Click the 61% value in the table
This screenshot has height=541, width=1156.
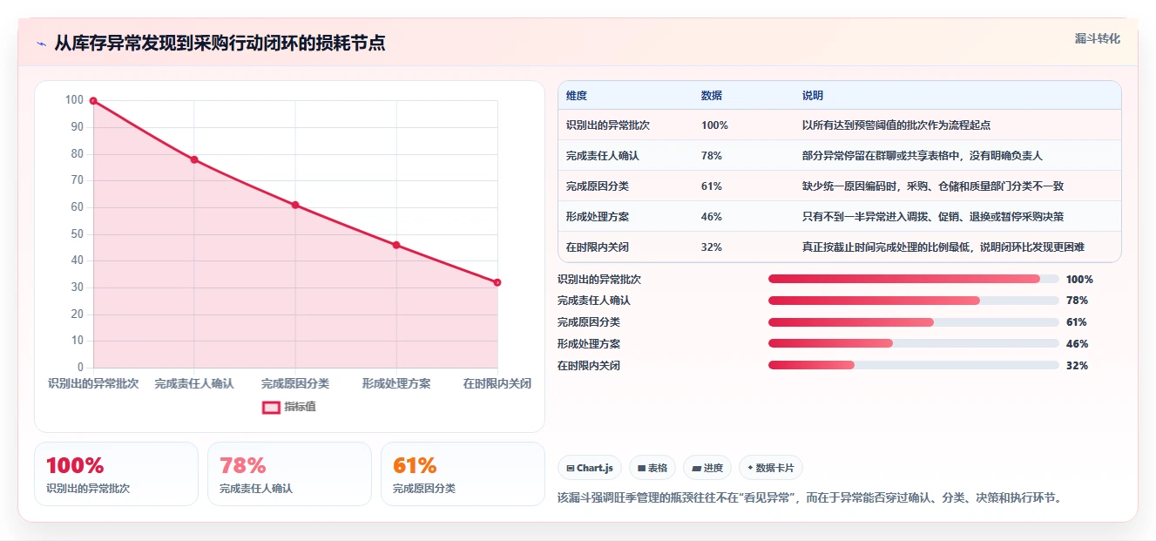click(711, 186)
